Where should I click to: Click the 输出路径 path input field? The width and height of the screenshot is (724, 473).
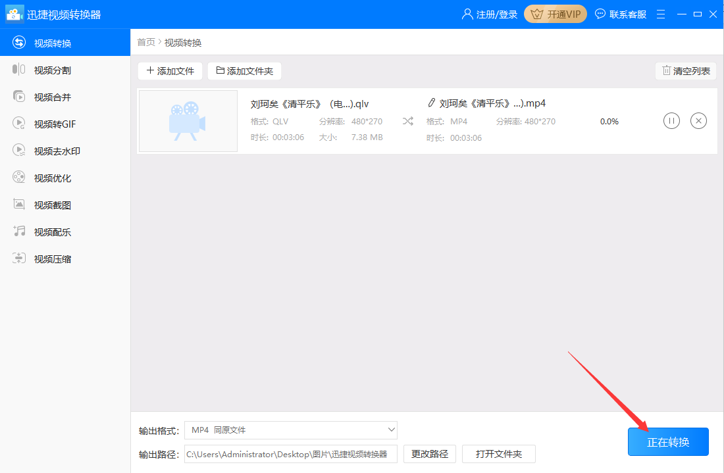pyautogui.click(x=291, y=454)
